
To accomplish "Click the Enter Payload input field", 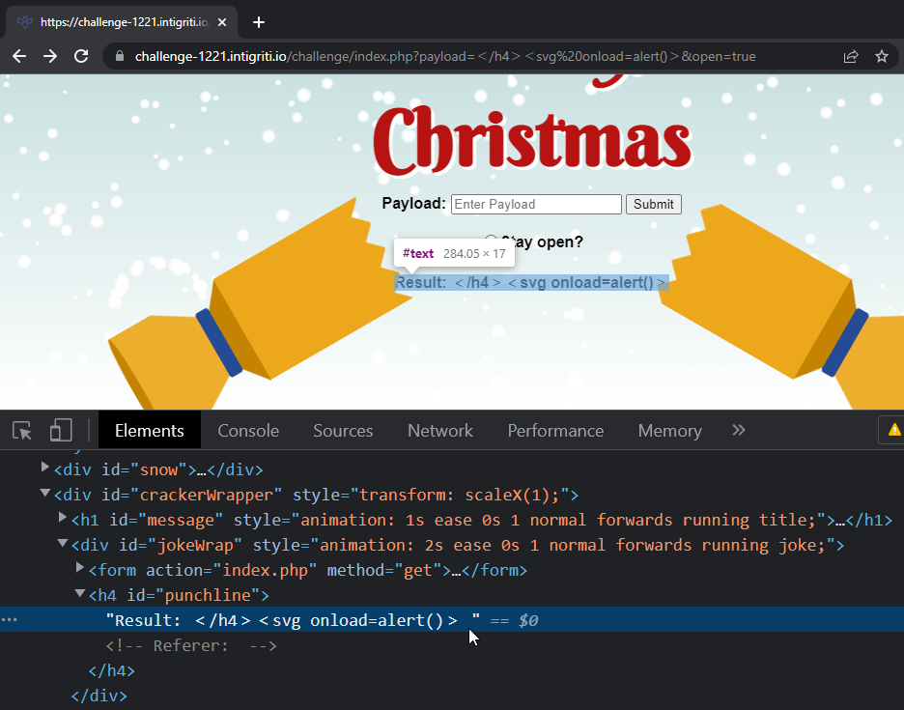I will click(536, 205).
